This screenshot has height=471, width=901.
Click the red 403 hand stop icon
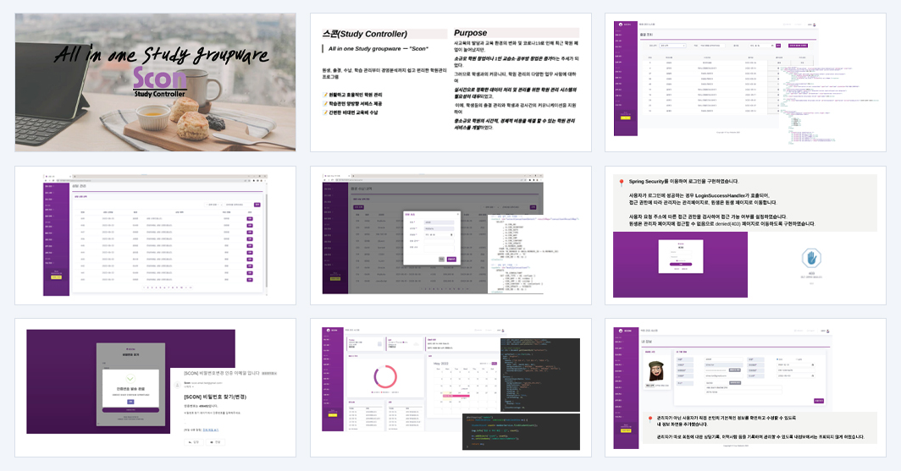pos(811,258)
